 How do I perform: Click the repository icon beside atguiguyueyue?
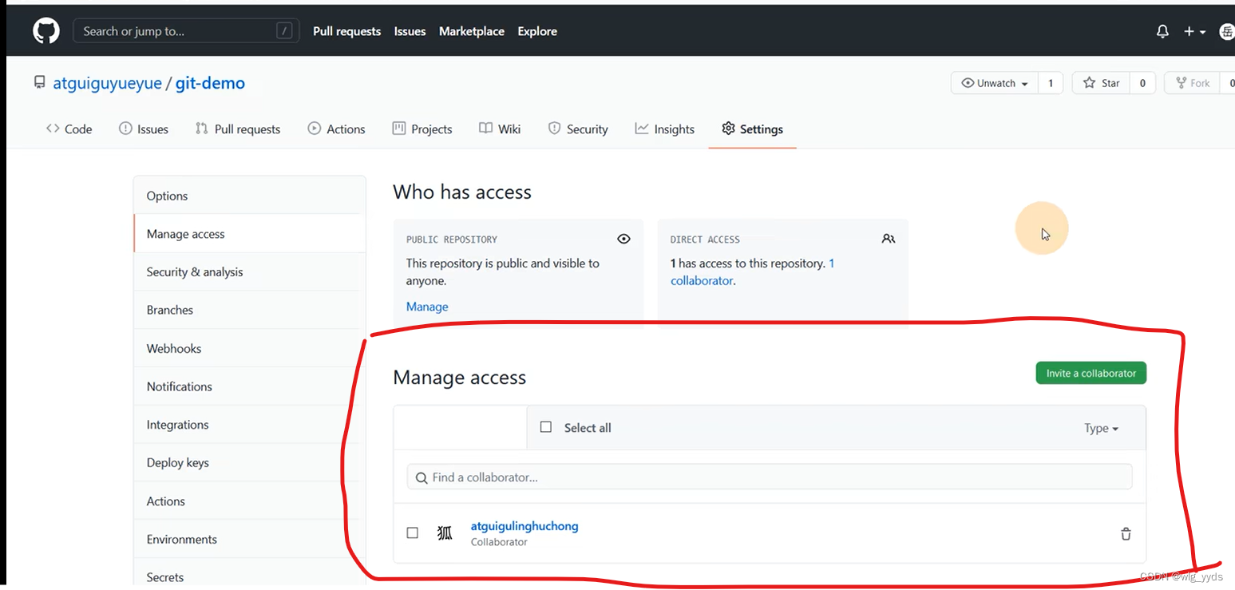pos(39,82)
